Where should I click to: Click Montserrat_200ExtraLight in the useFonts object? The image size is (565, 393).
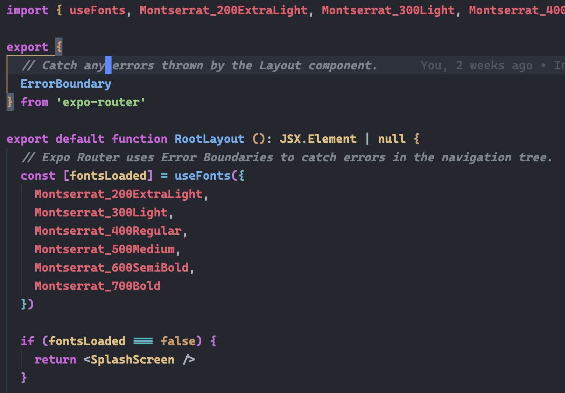118,194
